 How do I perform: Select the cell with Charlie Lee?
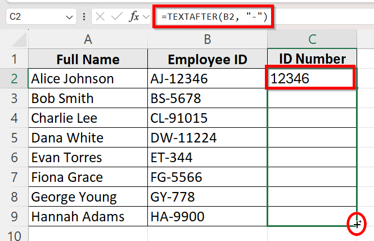(x=88, y=118)
